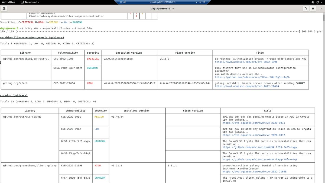Click the dayu@server1 window title
The height and width of the screenshot is (183, 325).
tap(162, 8)
